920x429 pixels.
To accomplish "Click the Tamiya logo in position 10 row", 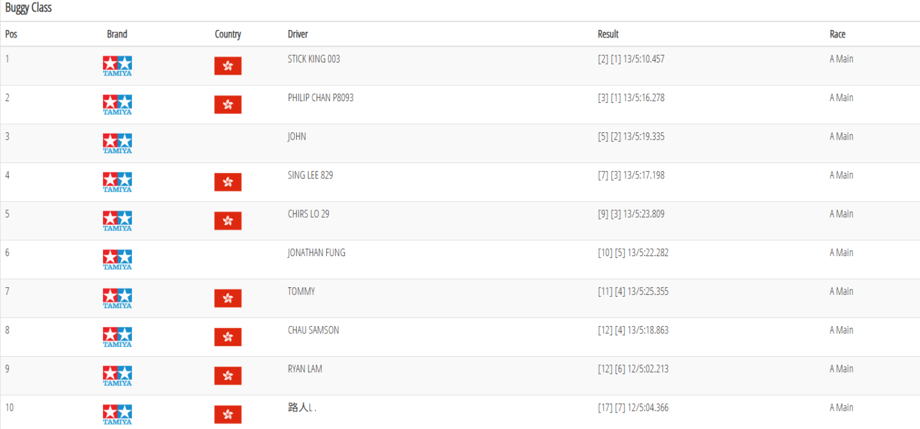I will 117,414.
